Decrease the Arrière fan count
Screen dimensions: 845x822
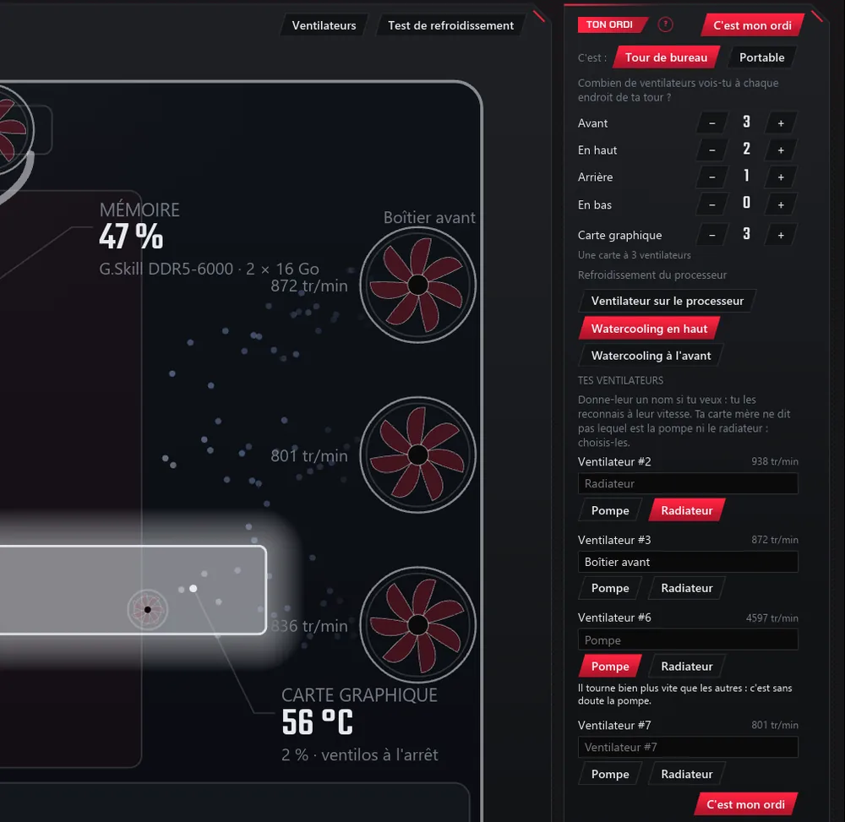711,177
